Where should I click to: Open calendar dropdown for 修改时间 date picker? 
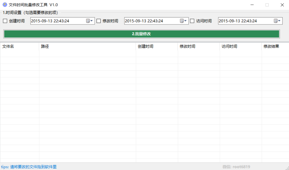pyautogui.click(x=183, y=21)
